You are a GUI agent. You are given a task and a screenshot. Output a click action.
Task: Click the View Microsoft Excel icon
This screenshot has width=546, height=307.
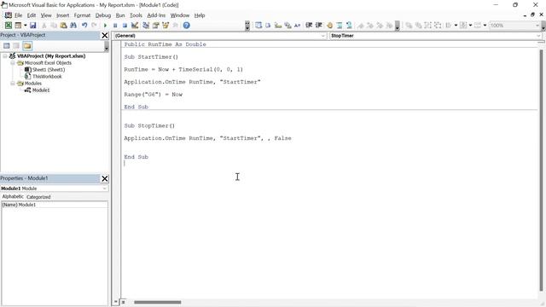(8, 26)
